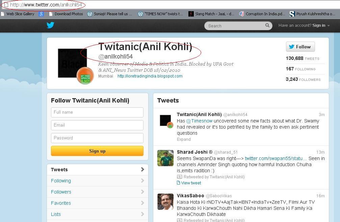Click the @anilkohli54 handle in profile header
The height and width of the screenshot is (222, 340).
tap(115, 57)
